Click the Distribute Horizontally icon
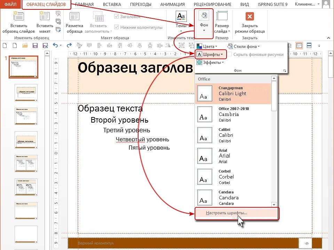This screenshot has width=334, height=250. click(160, 45)
